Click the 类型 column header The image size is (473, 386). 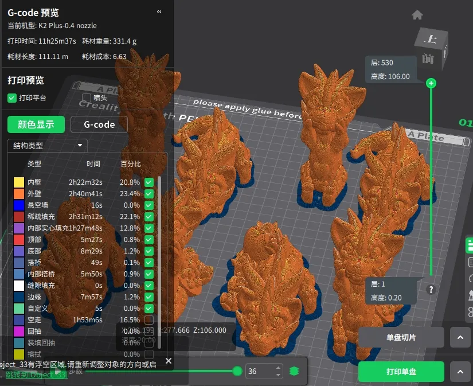pyautogui.click(x=34, y=164)
